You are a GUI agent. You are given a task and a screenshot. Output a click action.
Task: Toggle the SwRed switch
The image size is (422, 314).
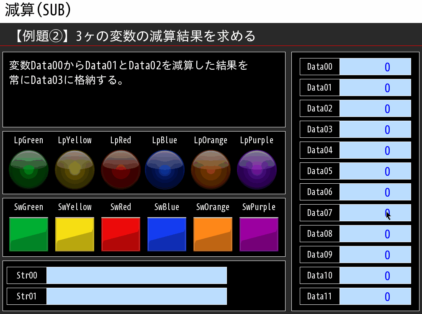(121, 234)
